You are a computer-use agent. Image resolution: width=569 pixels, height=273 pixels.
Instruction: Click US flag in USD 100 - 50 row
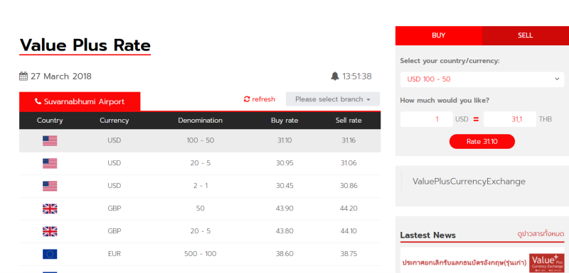(50, 140)
